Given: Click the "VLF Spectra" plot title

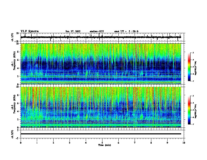Looking at the screenshot, I should (30, 31).
